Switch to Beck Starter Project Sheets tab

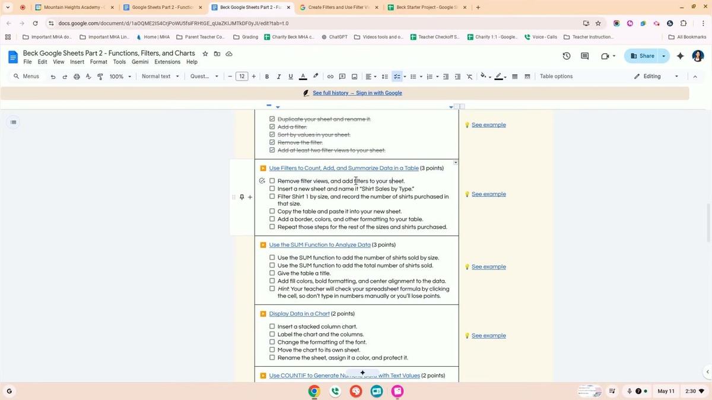coord(427,7)
